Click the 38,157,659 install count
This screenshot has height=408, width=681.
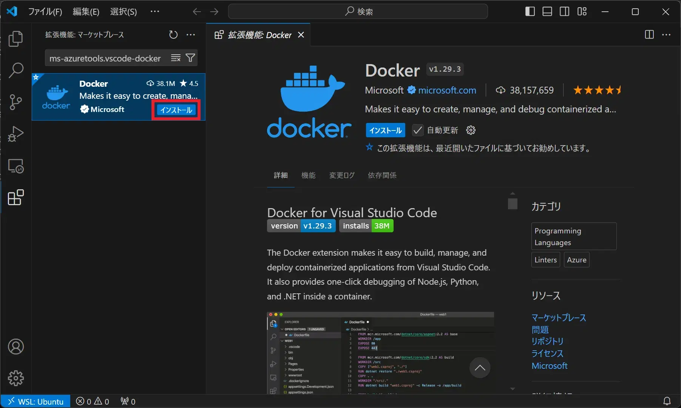(x=531, y=90)
